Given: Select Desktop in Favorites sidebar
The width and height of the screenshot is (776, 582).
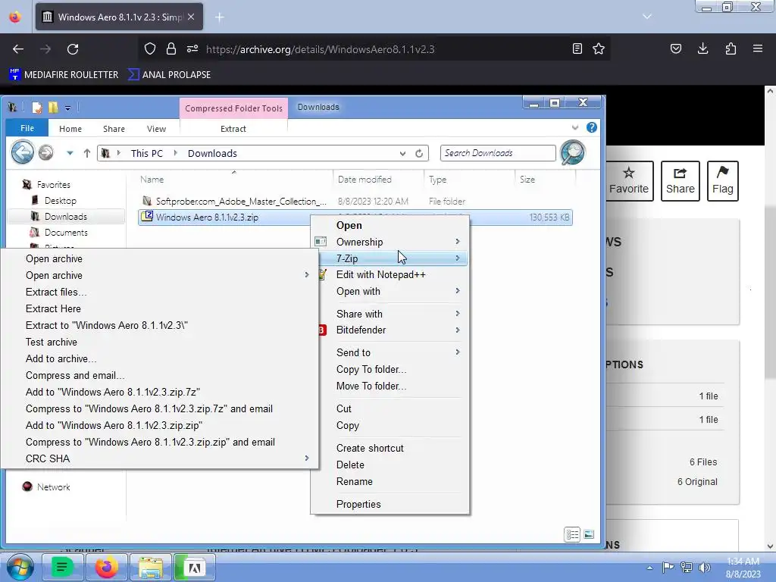Looking at the screenshot, I should [x=60, y=200].
